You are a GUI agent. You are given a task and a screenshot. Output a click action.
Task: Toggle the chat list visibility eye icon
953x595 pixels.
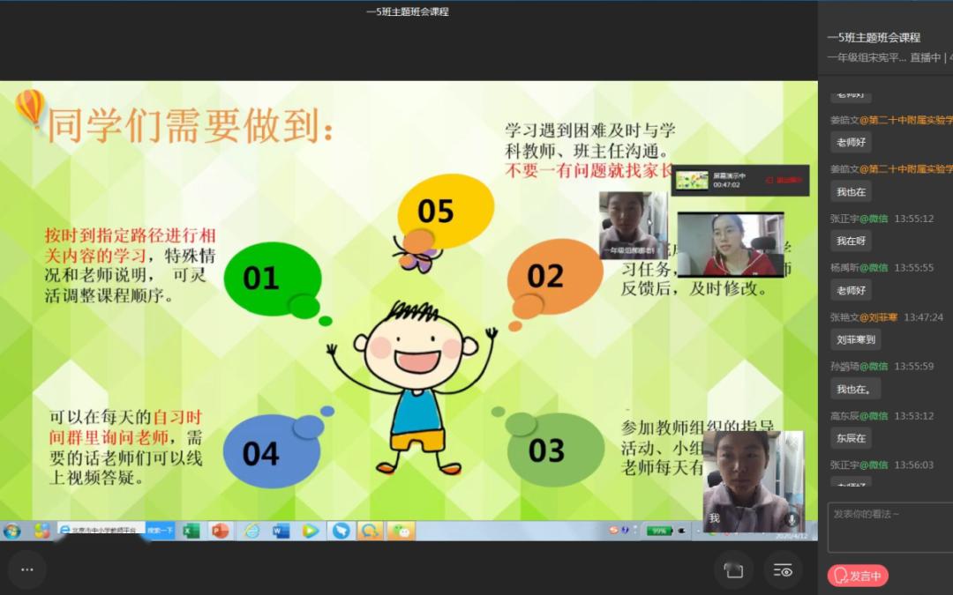pyautogui.click(x=783, y=570)
